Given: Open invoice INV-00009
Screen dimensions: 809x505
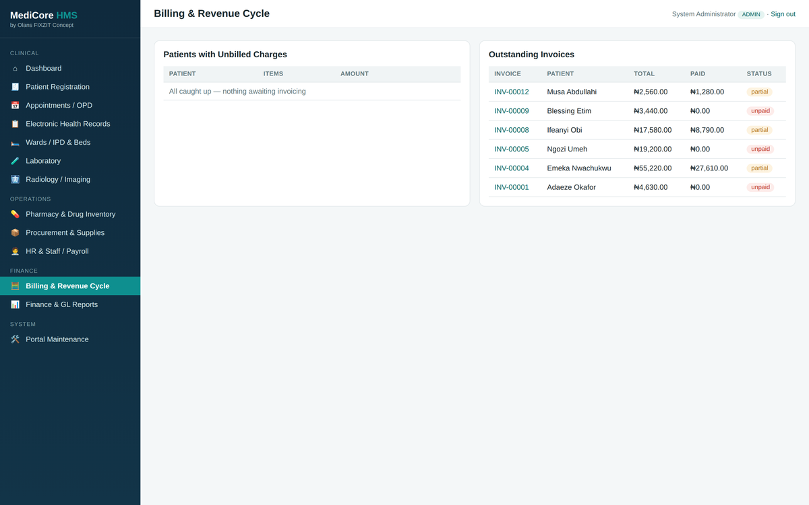Looking at the screenshot, I should 511,111.
